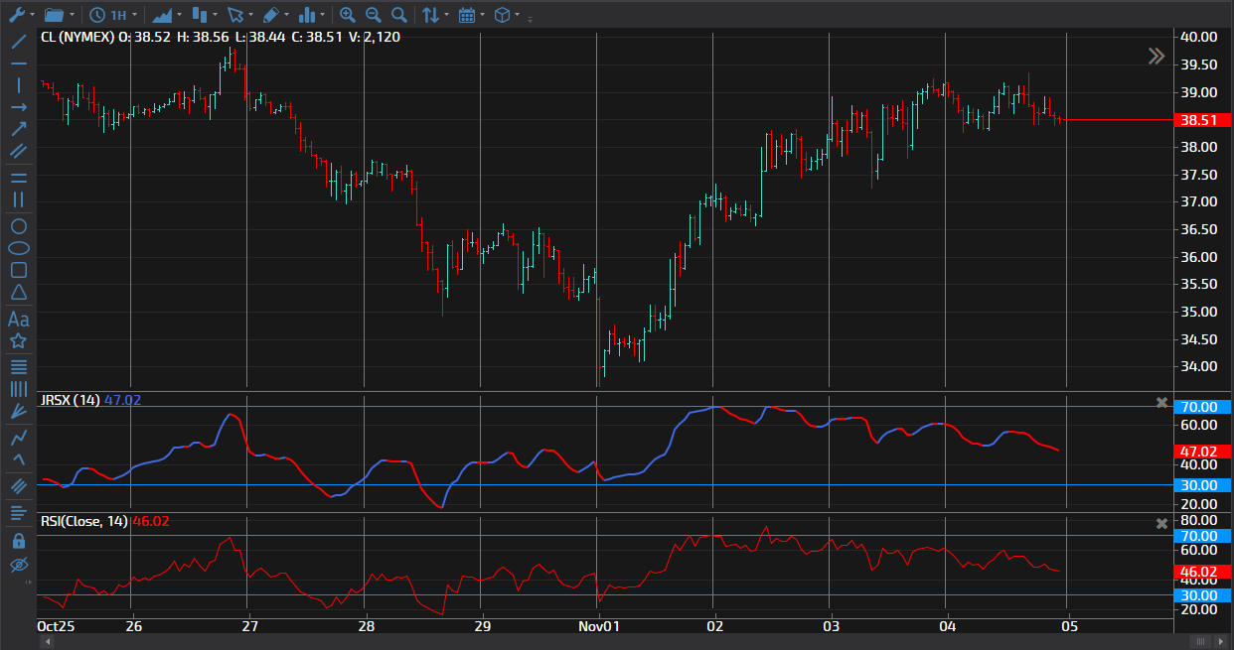Pick the star marker tool

[18, 341]
